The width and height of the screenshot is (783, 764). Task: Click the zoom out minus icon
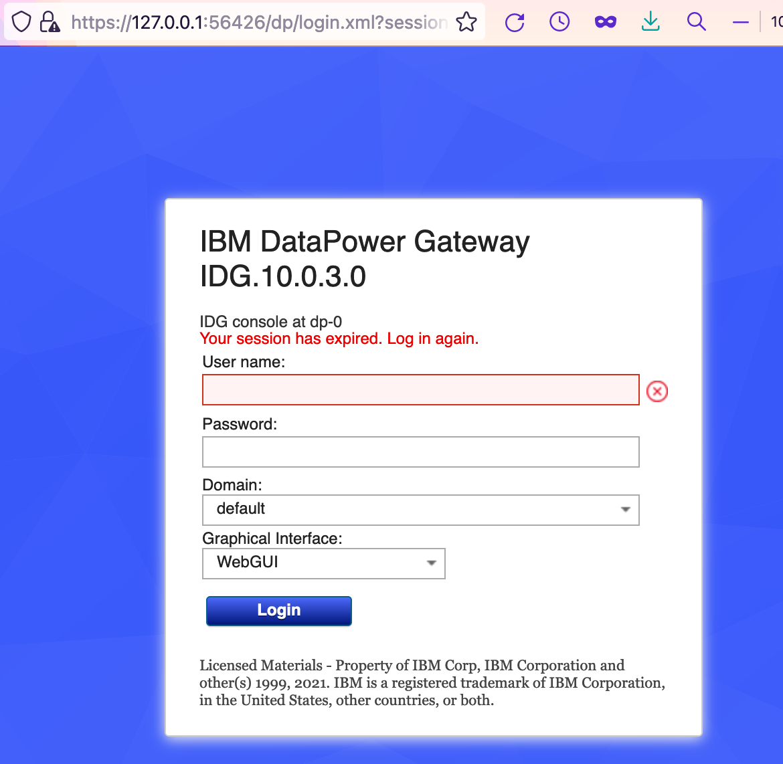[x=741, y=23]
